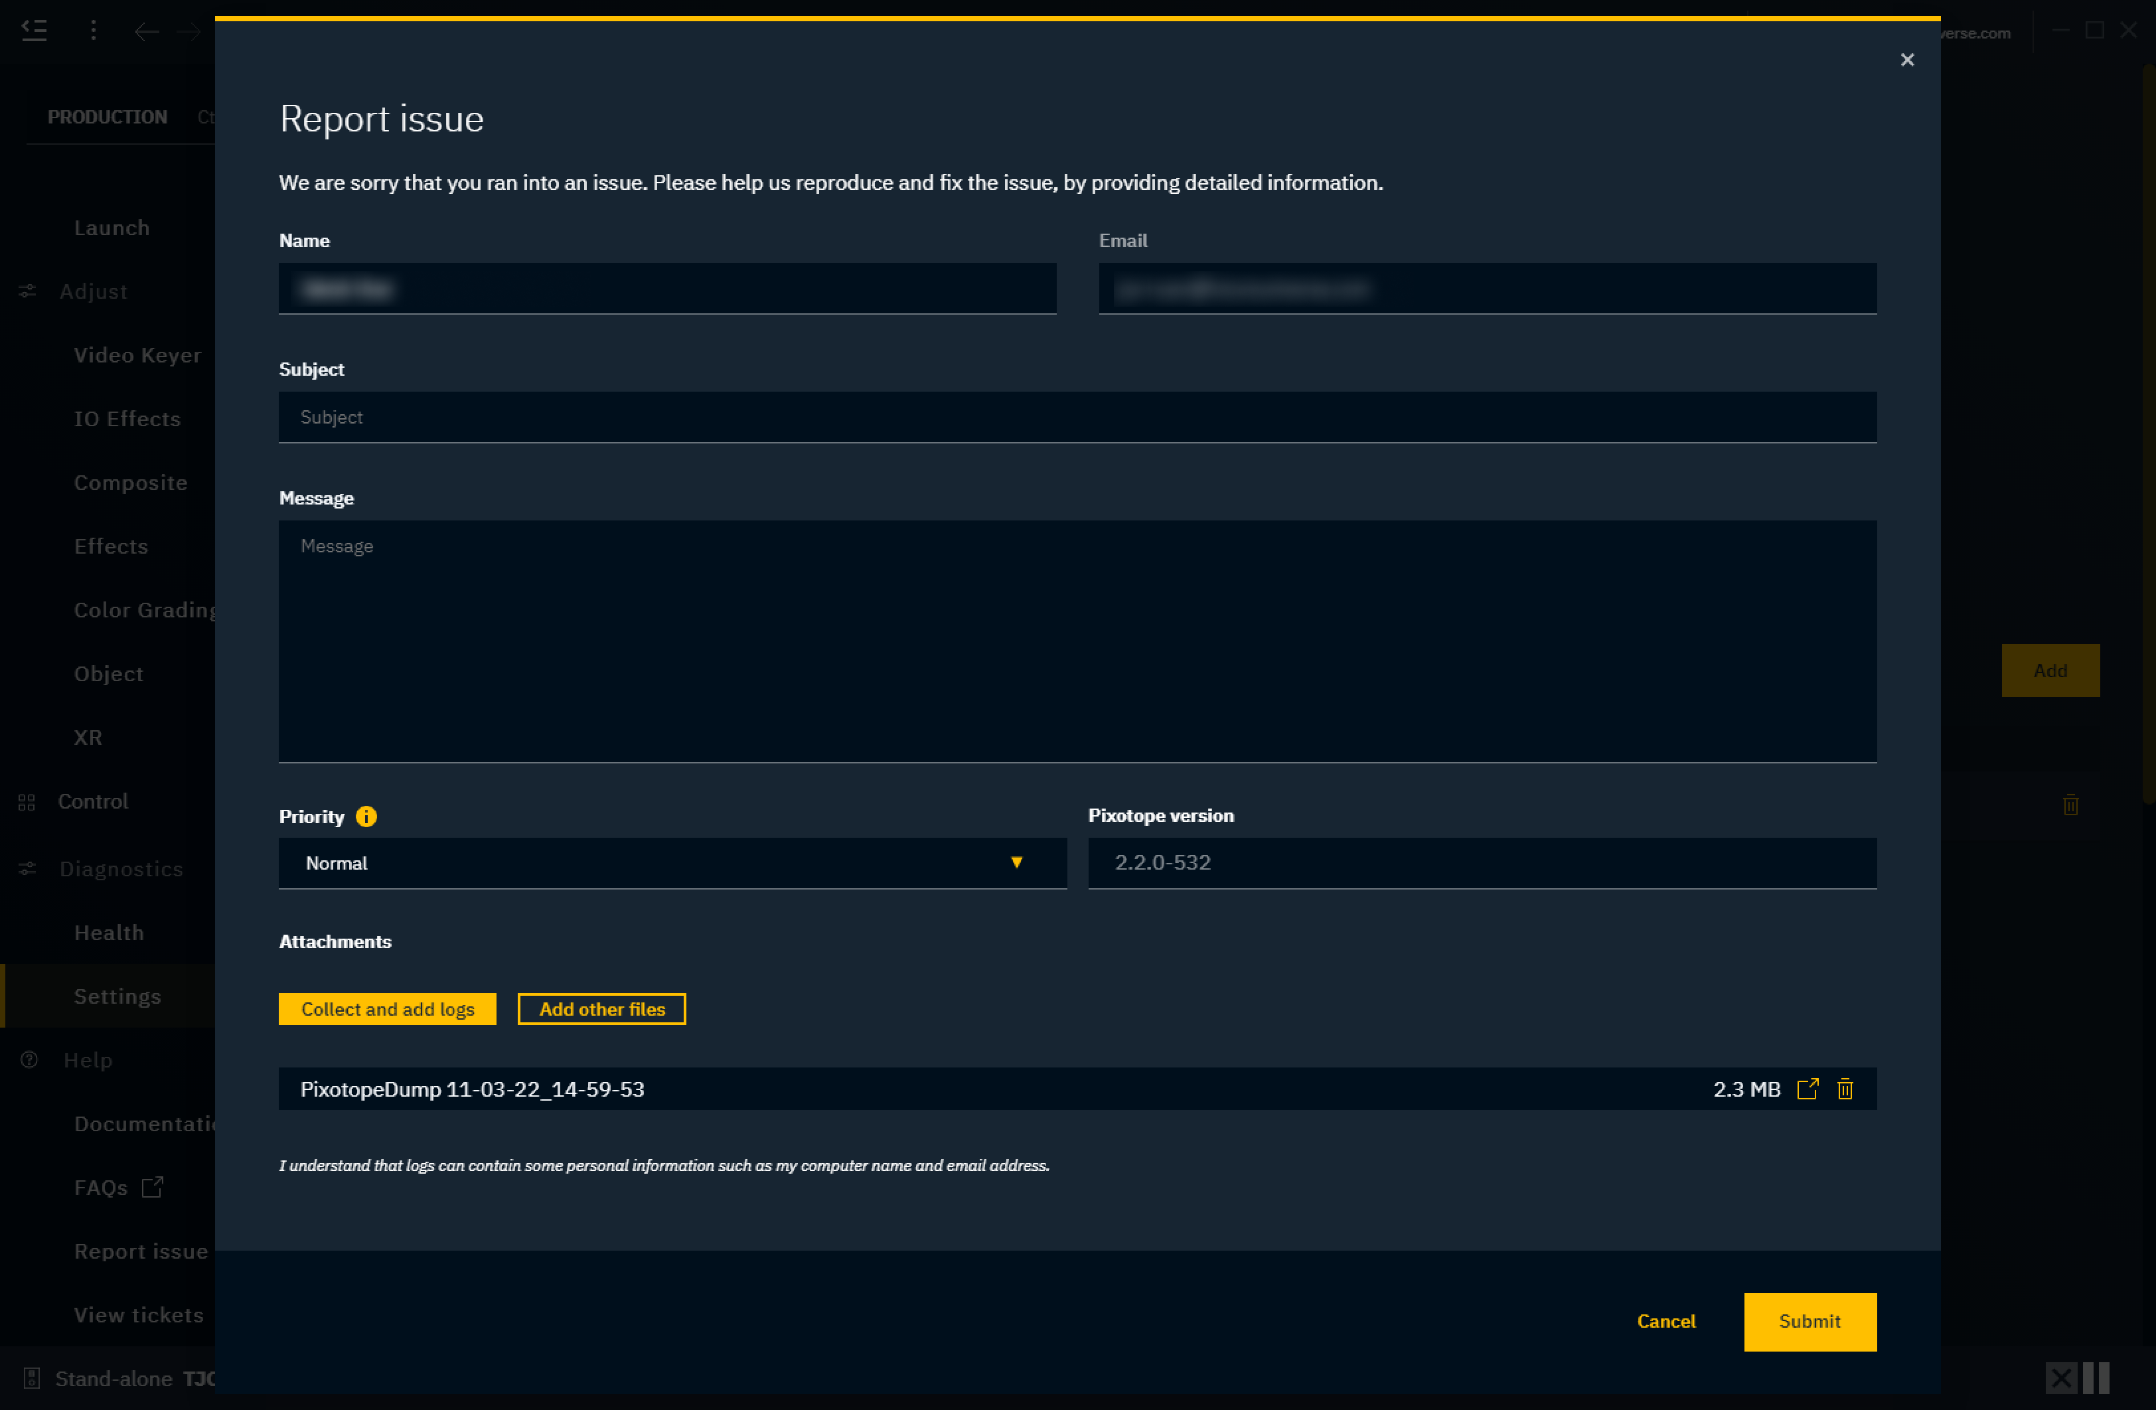
Task: Click the Control grid icon
Action: click(x=27, y=802)
